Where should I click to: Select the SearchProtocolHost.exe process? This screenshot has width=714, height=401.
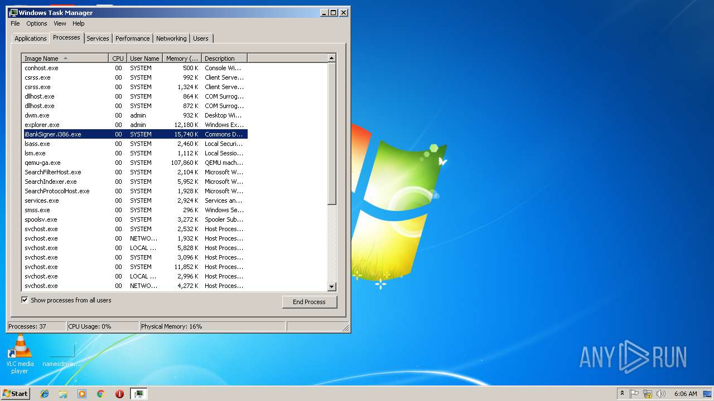[134, 191]
